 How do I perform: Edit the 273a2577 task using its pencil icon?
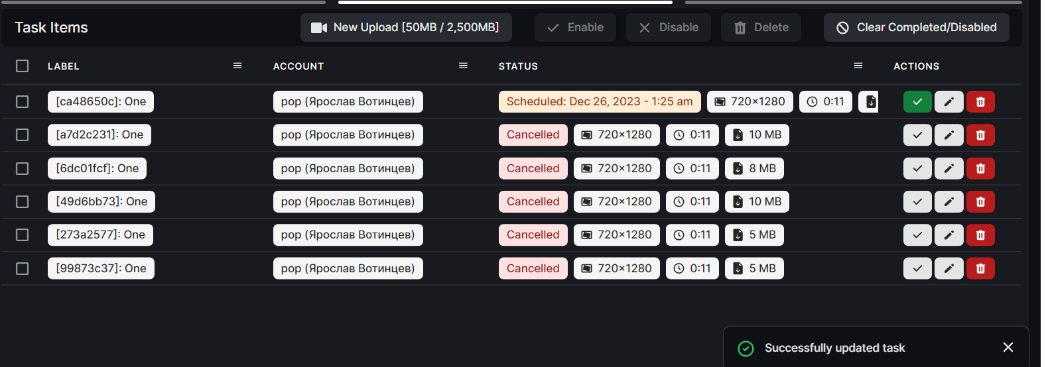949,235
